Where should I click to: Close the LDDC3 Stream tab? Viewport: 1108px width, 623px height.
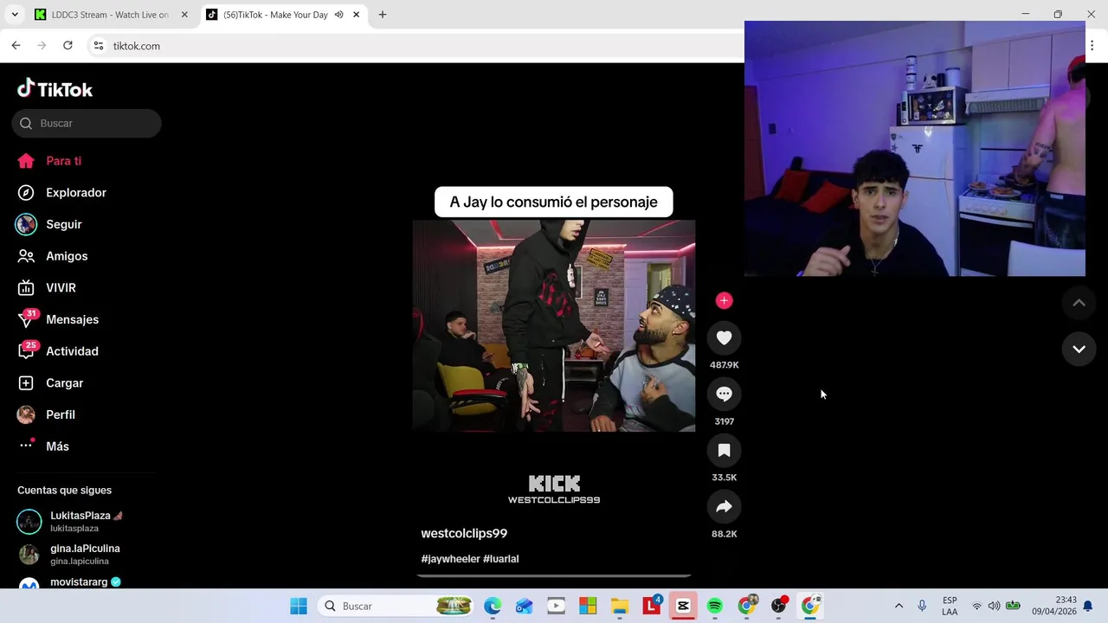click(x=184, y=15)
